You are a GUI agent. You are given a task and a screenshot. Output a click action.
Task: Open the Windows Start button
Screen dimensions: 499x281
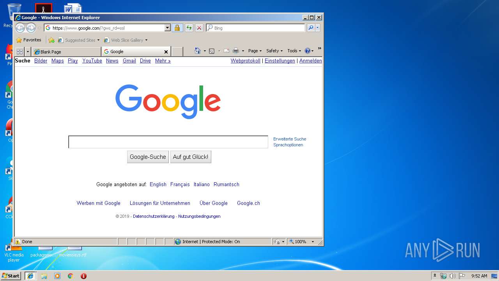pyautogui.click(x=11, y=276)
